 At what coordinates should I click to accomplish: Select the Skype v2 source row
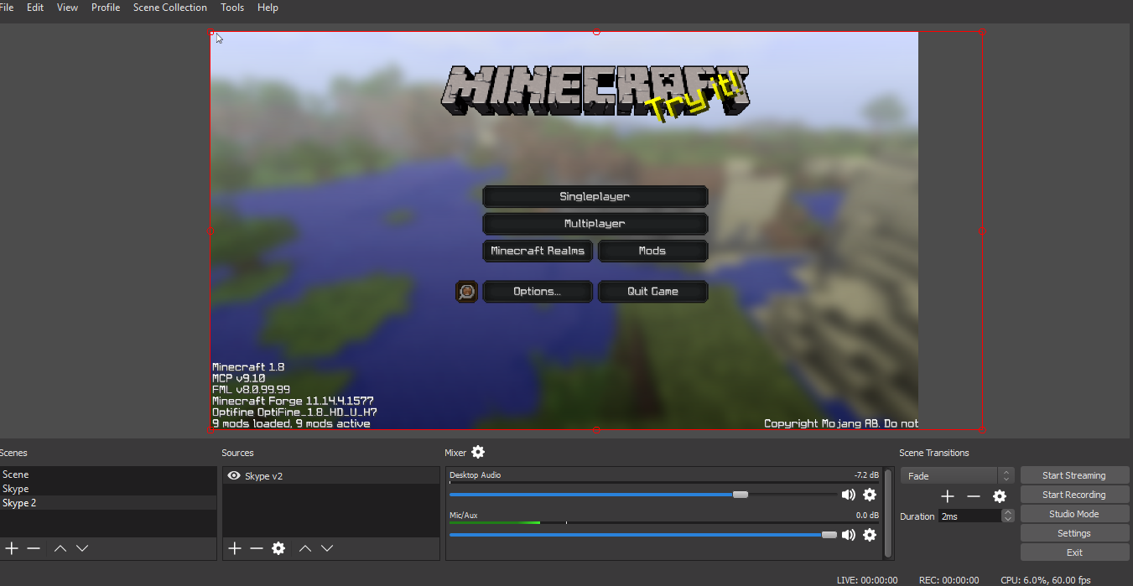[331, 475]
